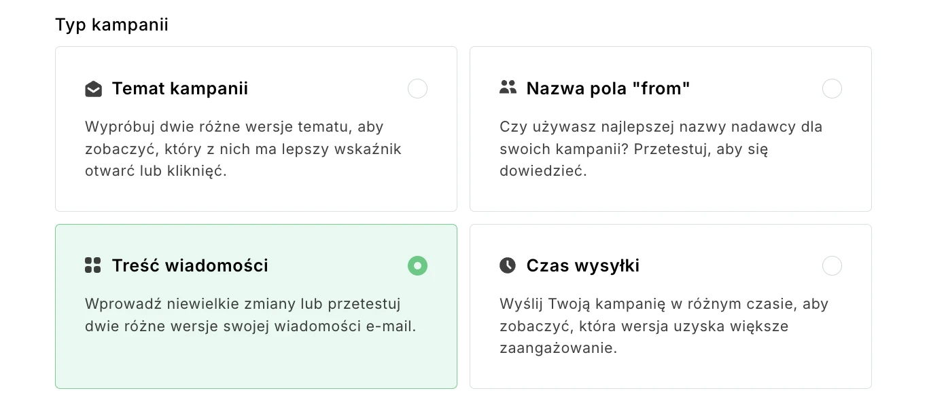Choose the Nazwa pola "from" radio button
This screenshot has width=946, height=414.
pyautogui.click(x=832, y=89)
